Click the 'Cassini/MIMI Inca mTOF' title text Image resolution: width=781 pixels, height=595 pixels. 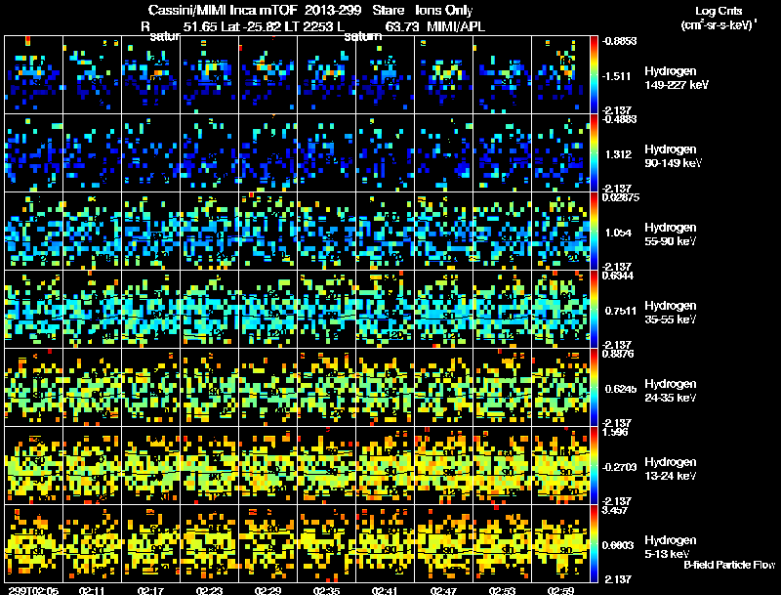click(223, 11)
